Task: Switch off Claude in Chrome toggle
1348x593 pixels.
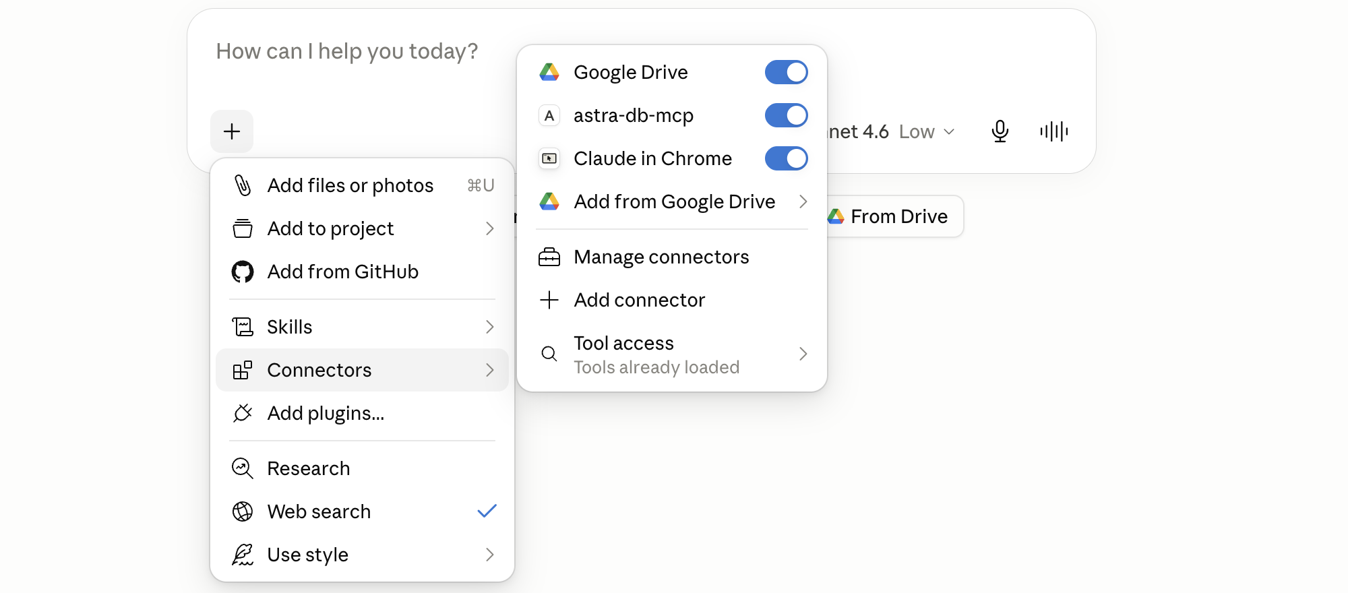Action: tap(786, 158)
